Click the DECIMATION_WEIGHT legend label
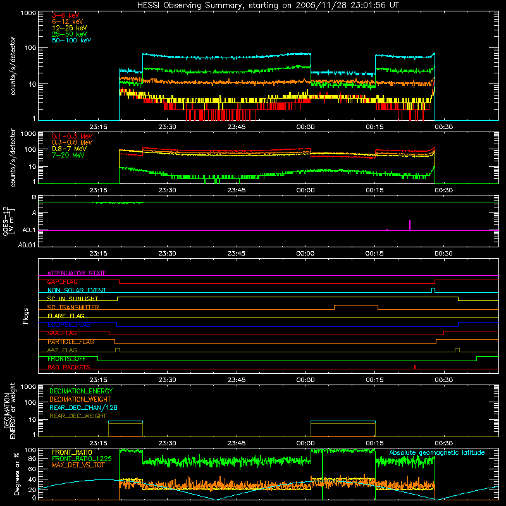 click(x=80, y=399)
